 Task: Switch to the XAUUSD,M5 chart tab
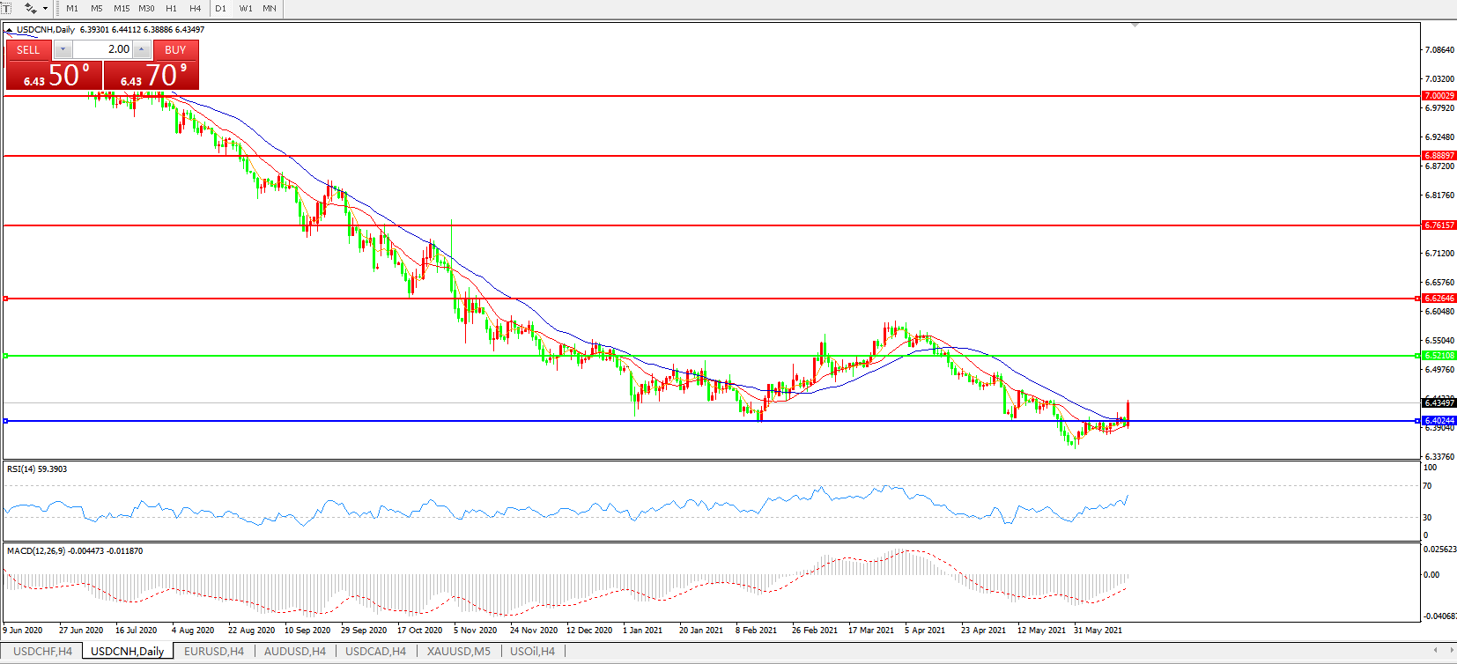tap(458, 652)
